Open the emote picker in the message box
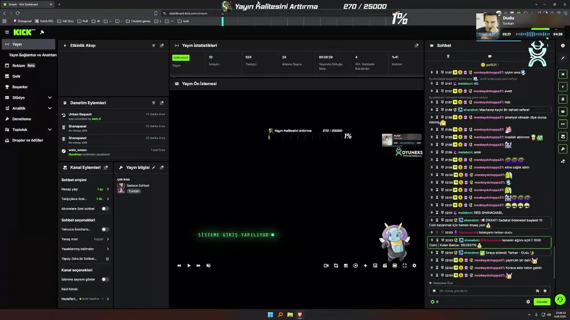This screenshot has width=570, height=320. [545, 291]
